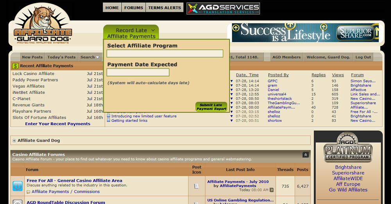Sort latest posts by Forum header
The height and width of the screenshot is (204, 391).
point(357,75)
